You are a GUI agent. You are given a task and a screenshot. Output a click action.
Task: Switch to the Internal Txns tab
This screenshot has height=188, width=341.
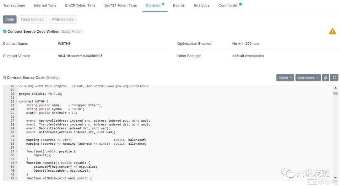[45, 5]
